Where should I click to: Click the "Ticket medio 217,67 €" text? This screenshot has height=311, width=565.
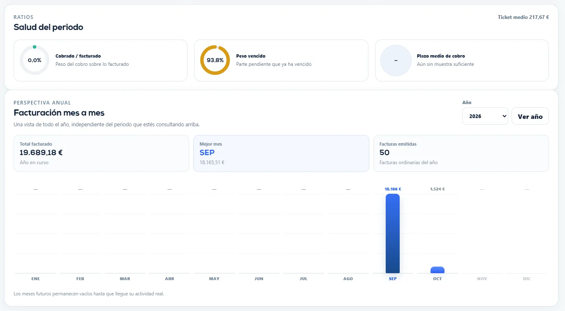[x=523, y=17]
